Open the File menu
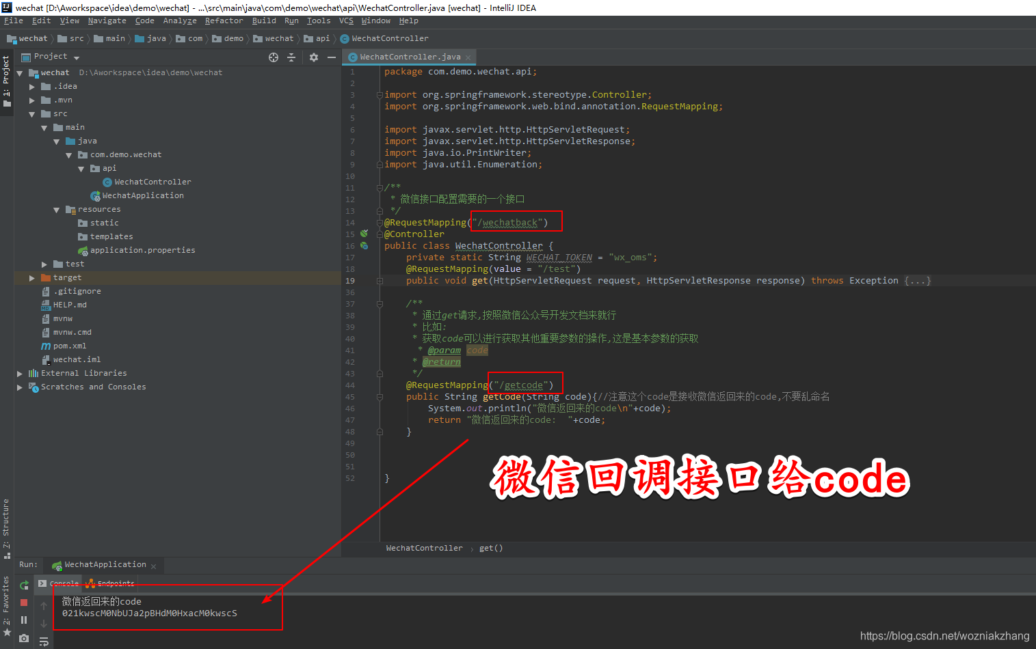 [x=14, y=21]
